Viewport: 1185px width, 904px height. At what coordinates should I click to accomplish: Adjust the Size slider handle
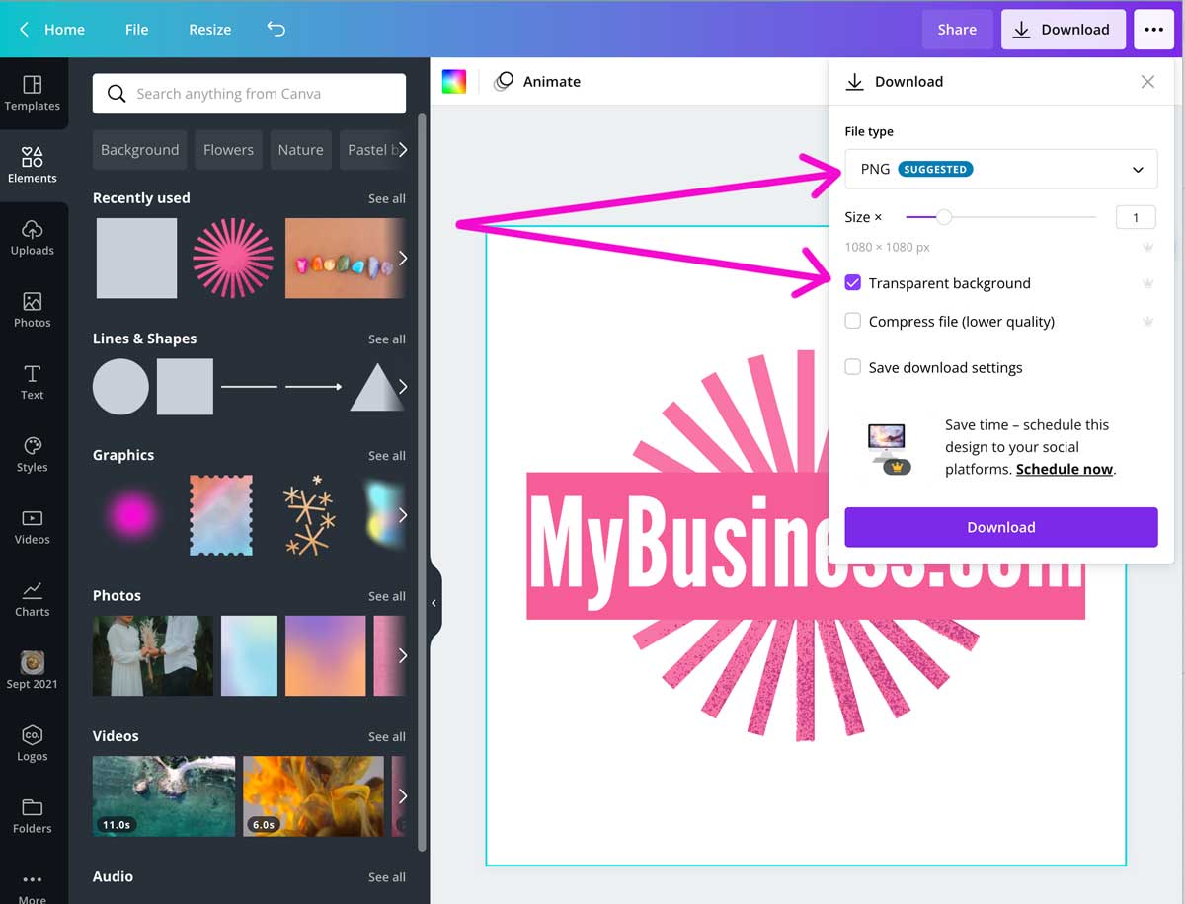coord(945,217)
